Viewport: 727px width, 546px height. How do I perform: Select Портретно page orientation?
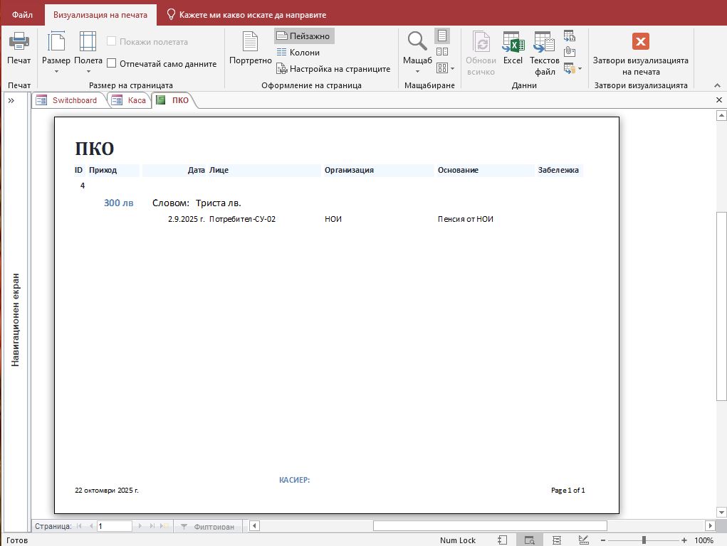pos(250,48)
